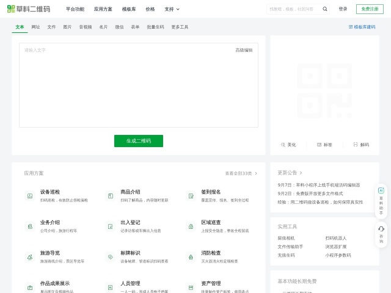Open the 模板库 menu item
The image size is (391, 293).
click(x=129, y=9)
